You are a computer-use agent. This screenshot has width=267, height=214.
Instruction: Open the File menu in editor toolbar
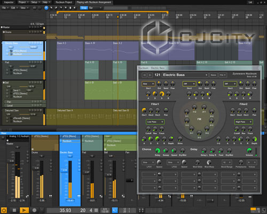[x=5, y=8]
